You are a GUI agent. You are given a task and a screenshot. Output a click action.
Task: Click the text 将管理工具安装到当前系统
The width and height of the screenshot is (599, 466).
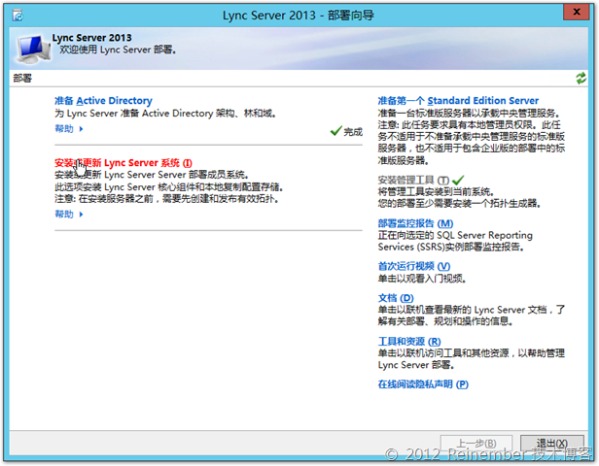436,192
